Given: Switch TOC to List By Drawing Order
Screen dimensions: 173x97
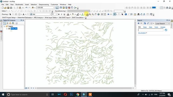Looking at the screenshot, I should click(5, 23).
